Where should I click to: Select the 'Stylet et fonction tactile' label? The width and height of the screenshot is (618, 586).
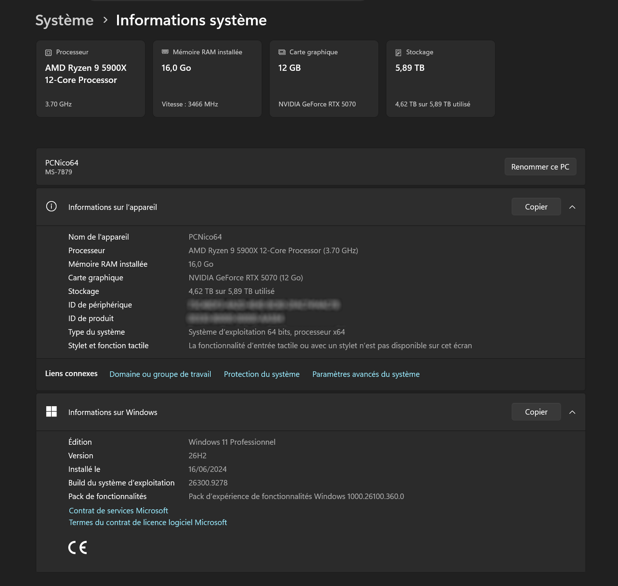click(108, 345)
